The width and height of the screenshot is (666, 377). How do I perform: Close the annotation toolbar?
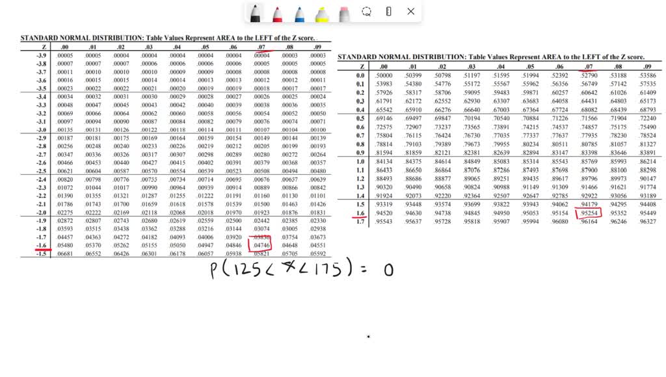pyautogui.click(x=410, y=12)
